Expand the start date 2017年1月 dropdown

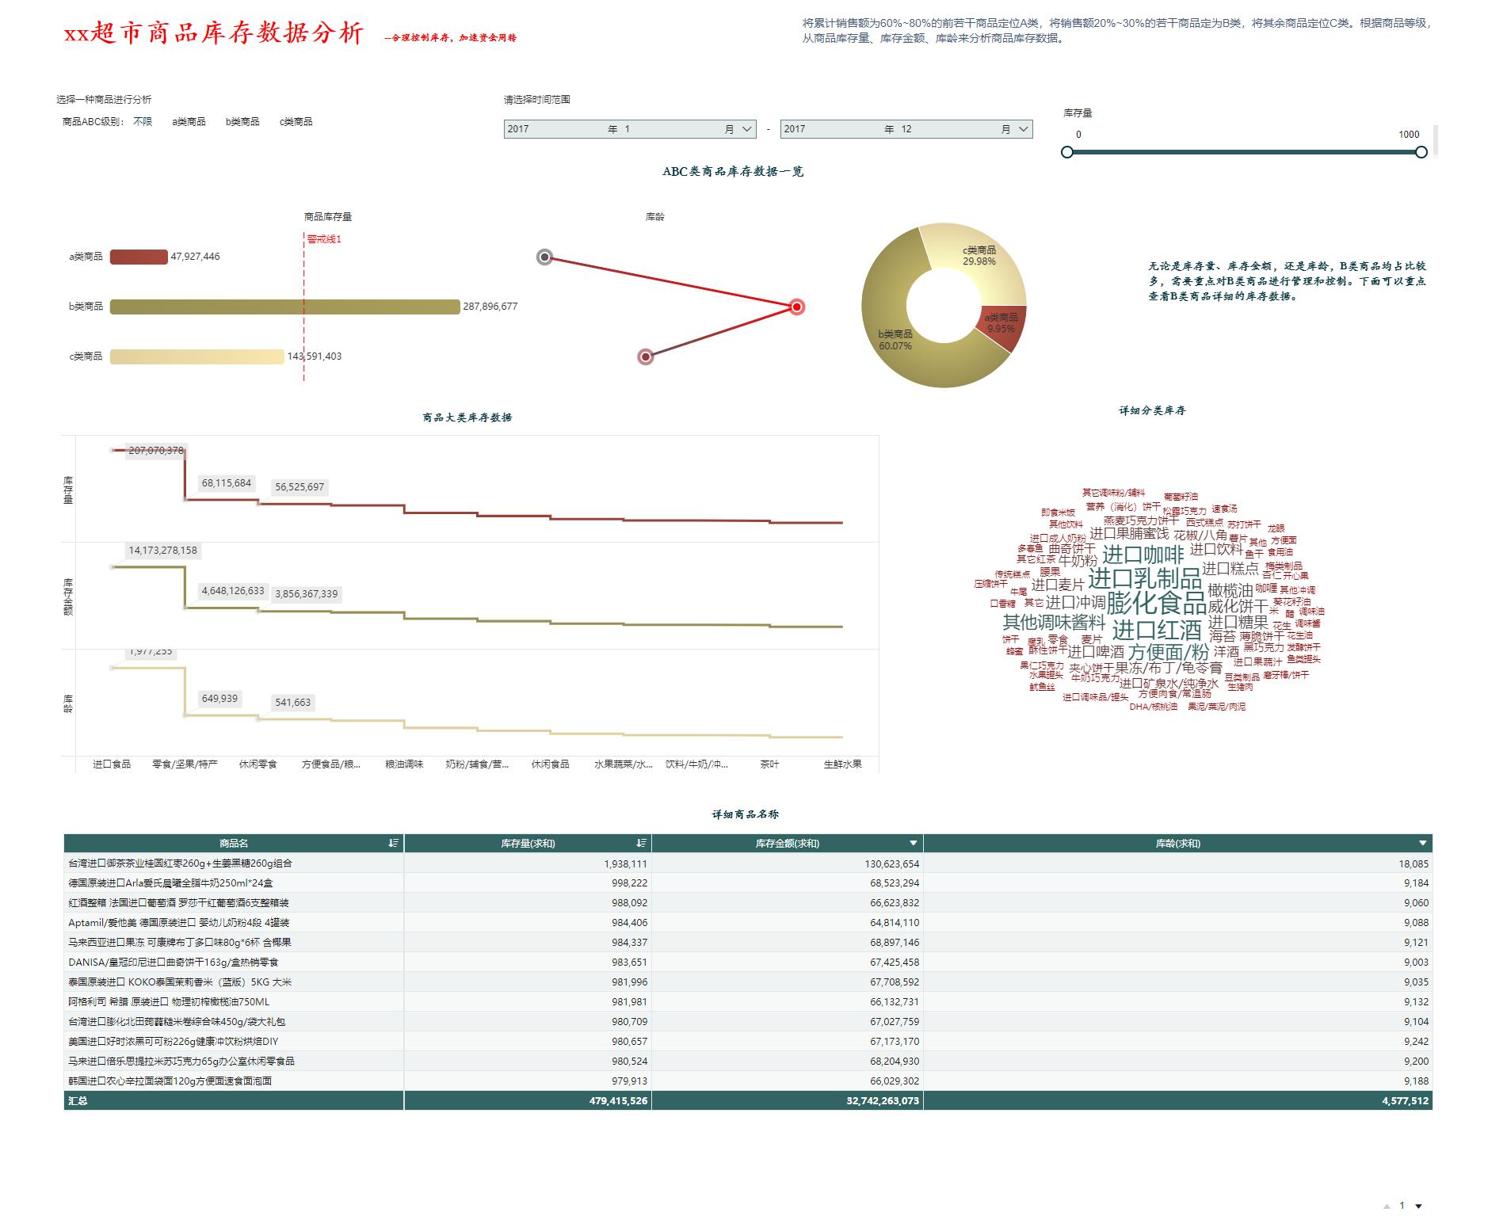point(630,129)
